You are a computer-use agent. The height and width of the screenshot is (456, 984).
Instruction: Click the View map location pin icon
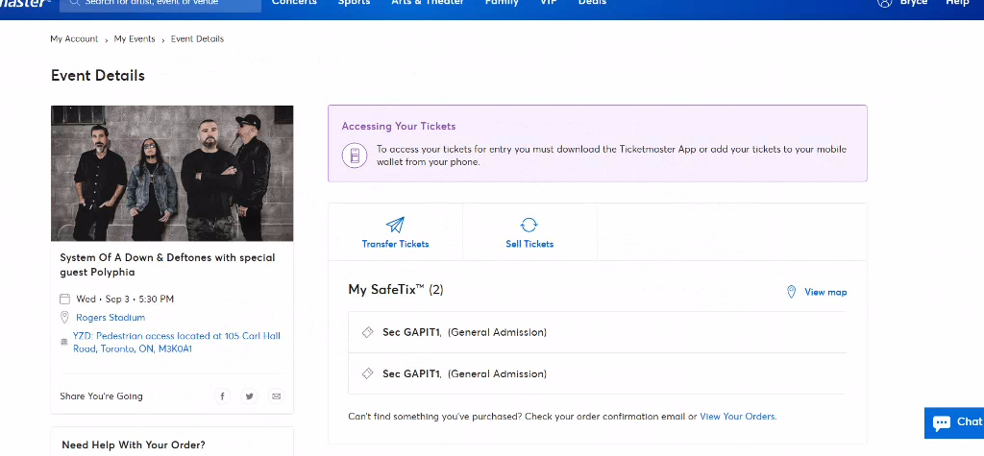pyautogui.click(x=792, y=292)
